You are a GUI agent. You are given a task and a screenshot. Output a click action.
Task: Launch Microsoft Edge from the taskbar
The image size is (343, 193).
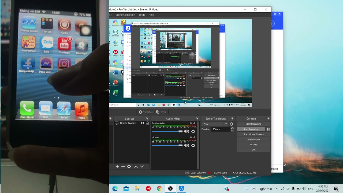[x=115, y=189]
